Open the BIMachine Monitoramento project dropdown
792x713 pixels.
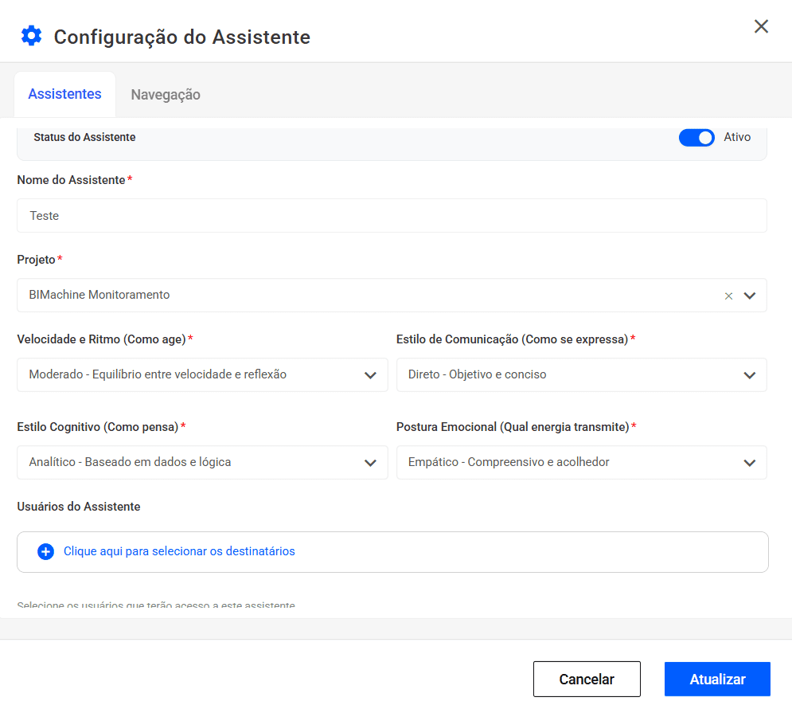(x=366, y=295)
